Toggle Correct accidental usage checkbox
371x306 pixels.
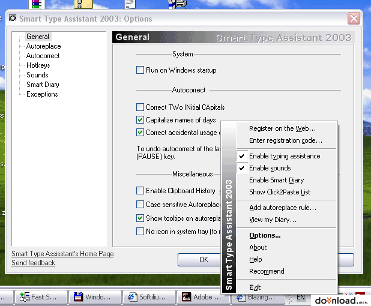[140, 132]
